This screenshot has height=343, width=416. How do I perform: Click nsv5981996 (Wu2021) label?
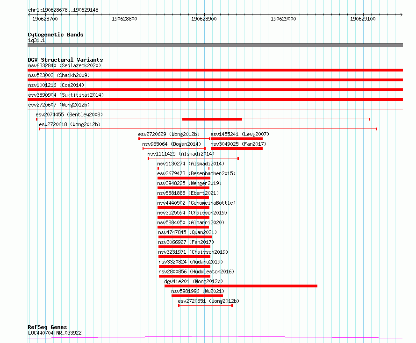[x=198, y=291]
